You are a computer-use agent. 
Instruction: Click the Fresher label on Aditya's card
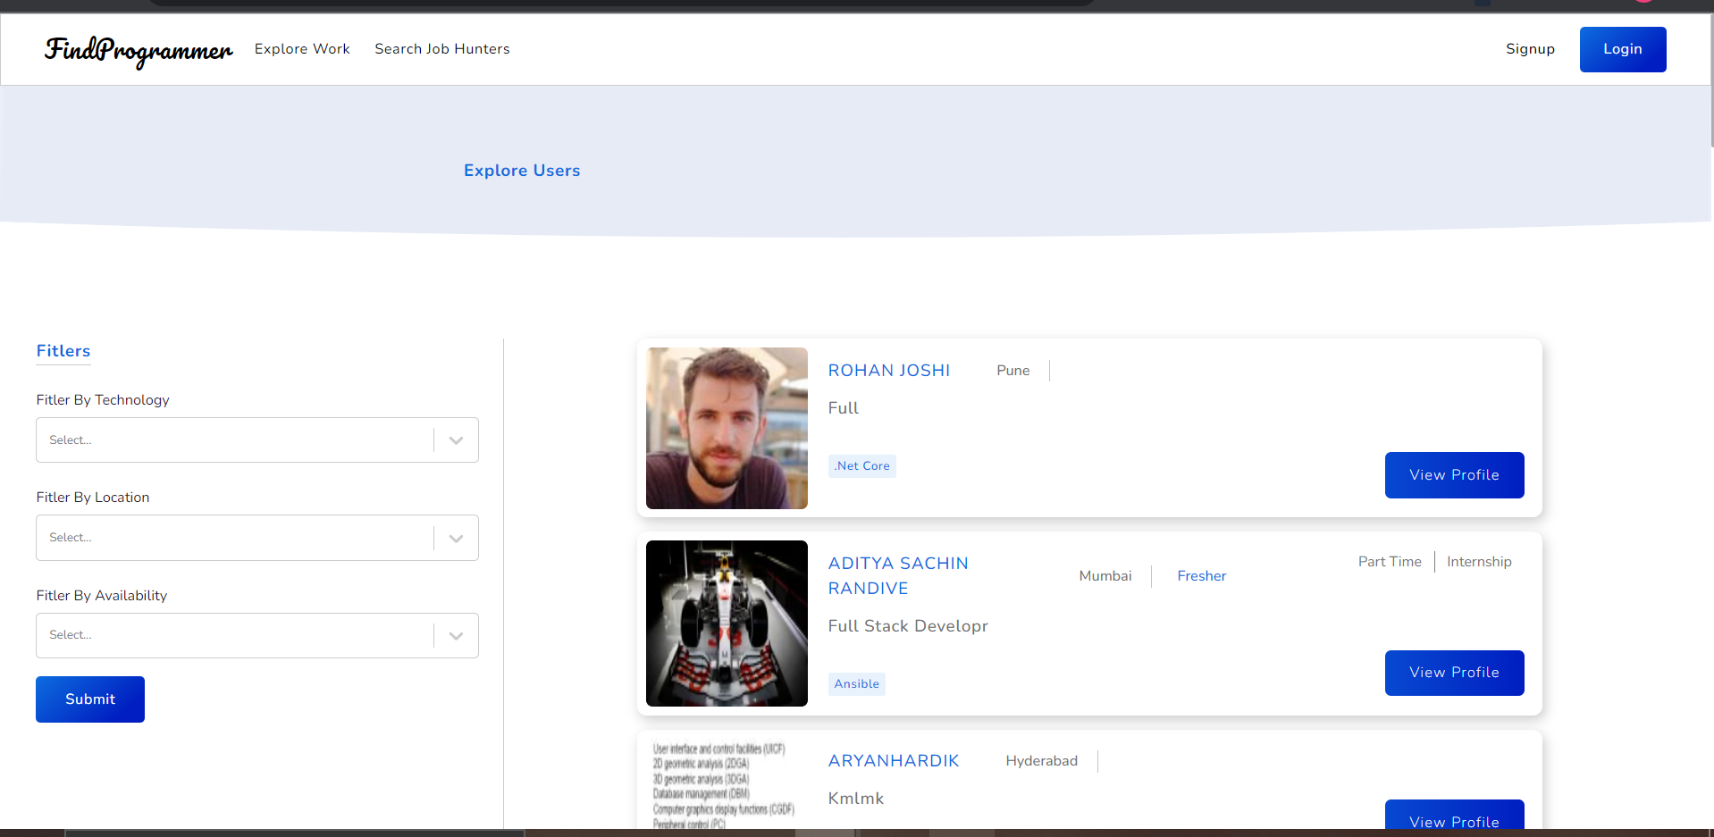(1201, 575)
